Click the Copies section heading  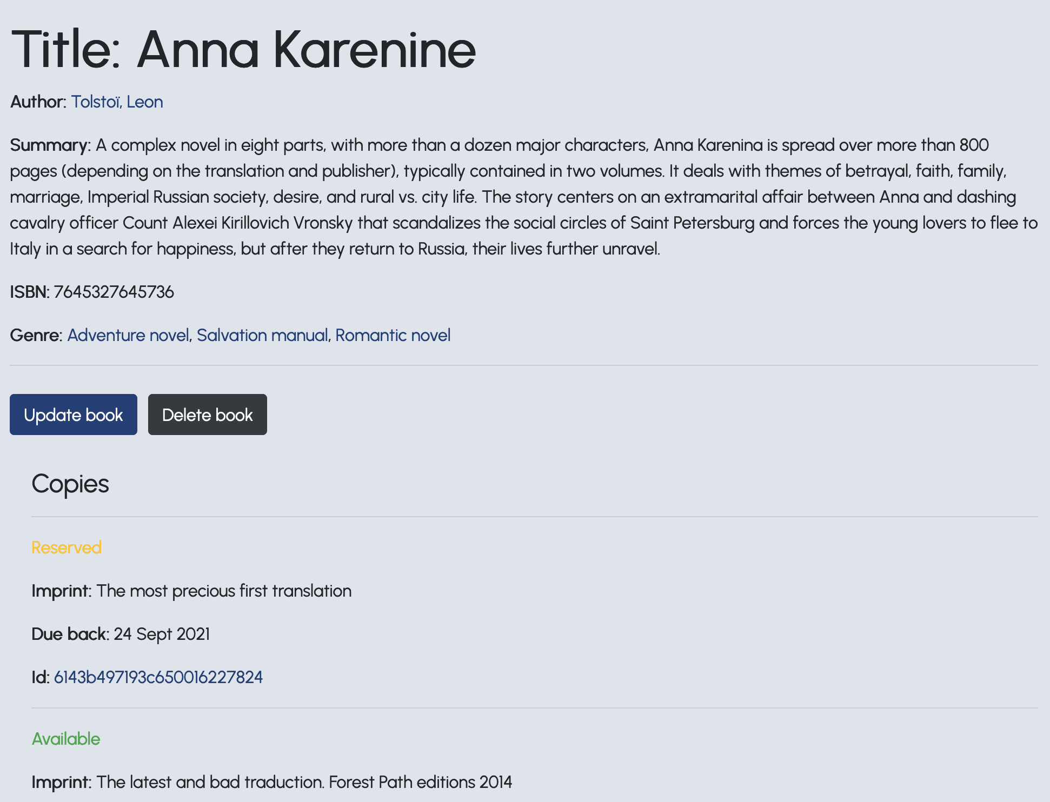pyautogui.click(x=70, y=484)
